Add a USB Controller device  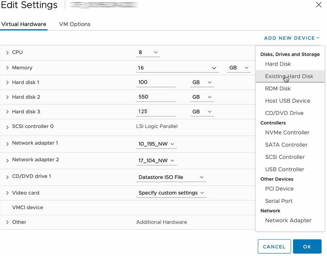tap(284, 169)
